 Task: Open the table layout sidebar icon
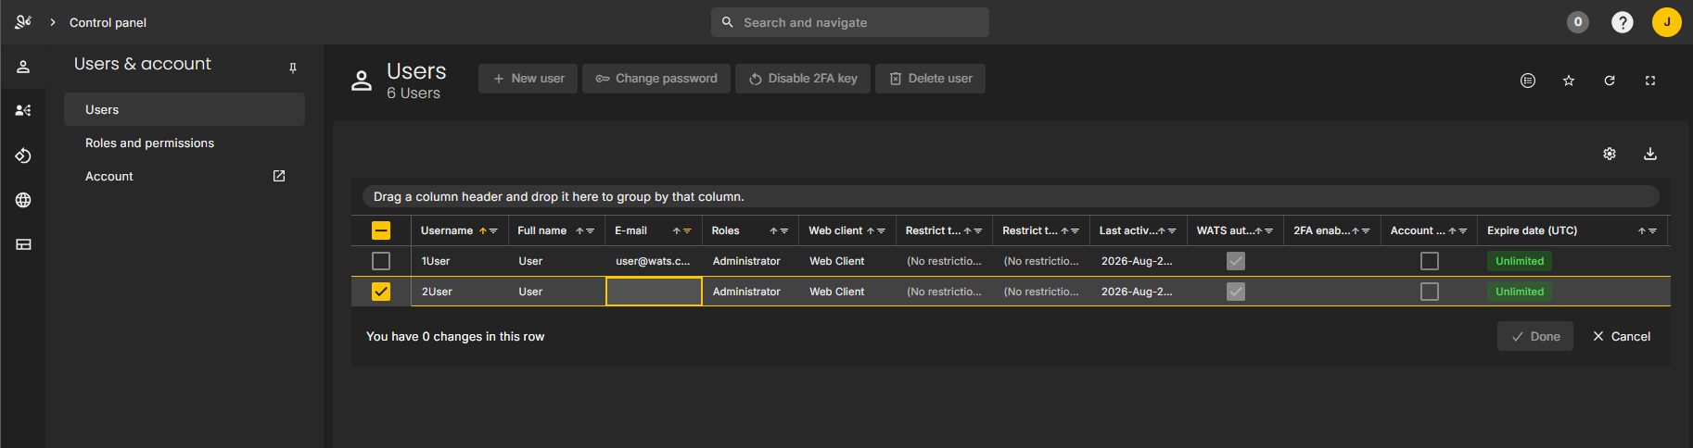(23, 244)
